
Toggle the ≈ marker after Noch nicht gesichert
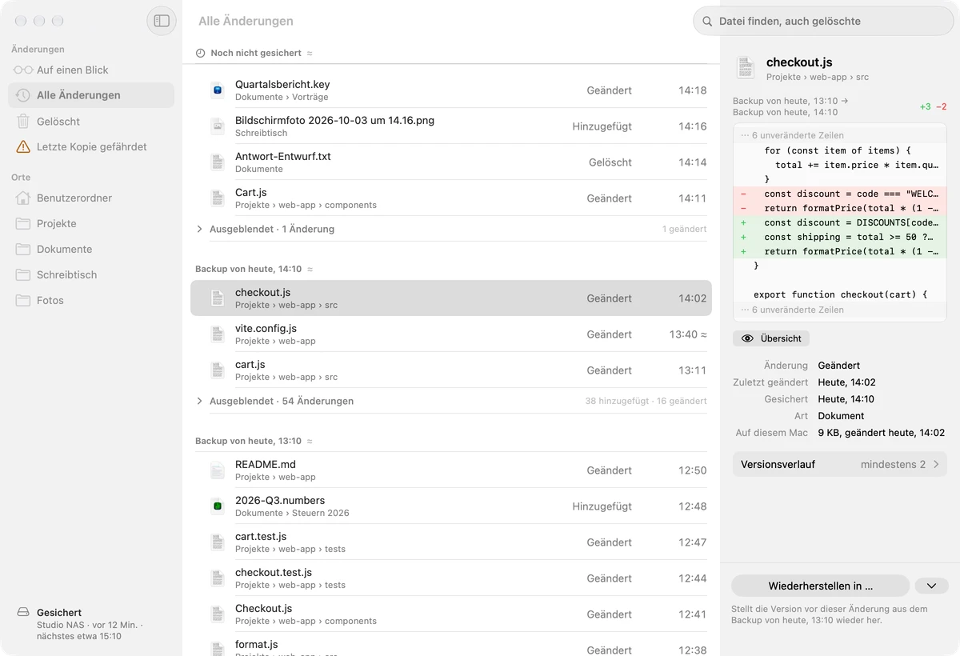click(x=310, y=53)
